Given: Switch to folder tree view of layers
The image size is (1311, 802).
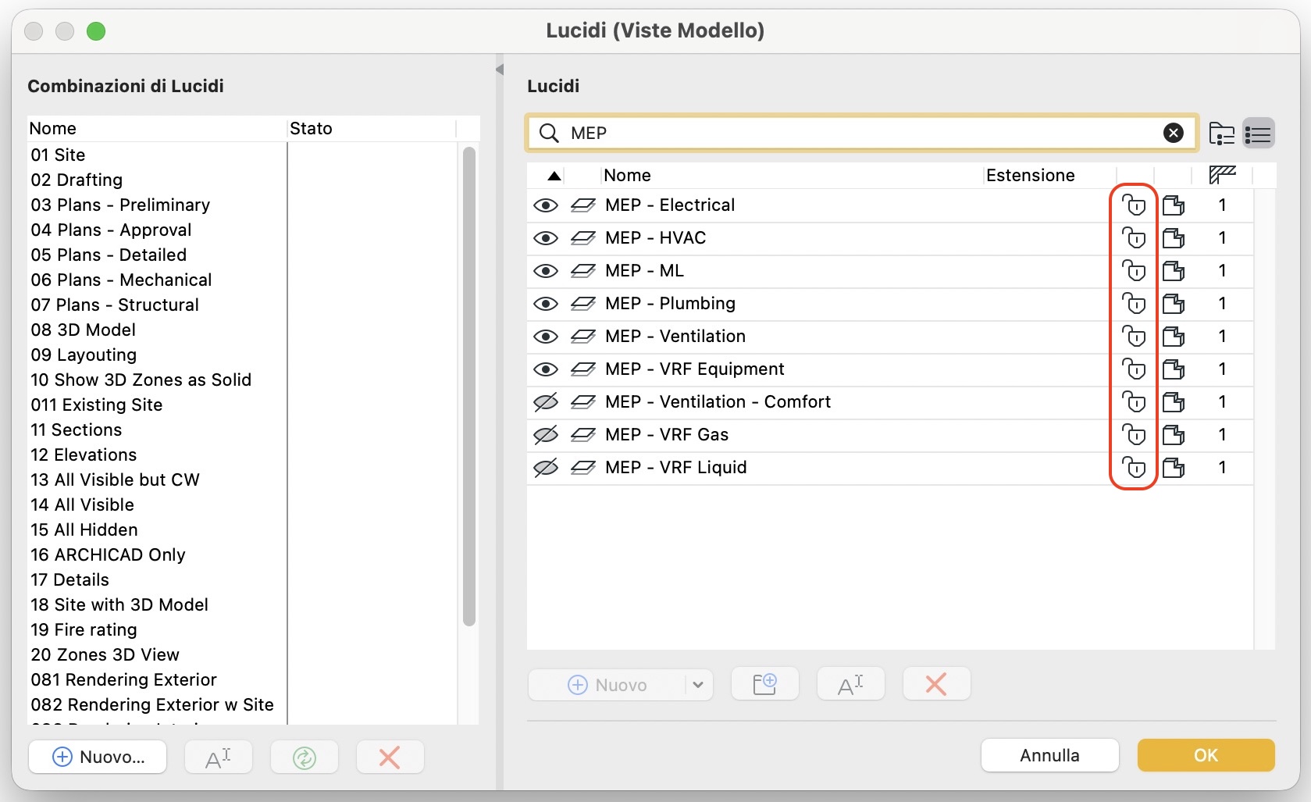Looking at the screenshot, I should point(1221,134).
